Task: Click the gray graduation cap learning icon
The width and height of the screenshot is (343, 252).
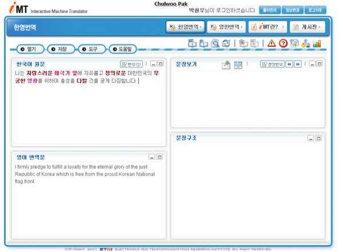Action: click(x=243, y=43)
